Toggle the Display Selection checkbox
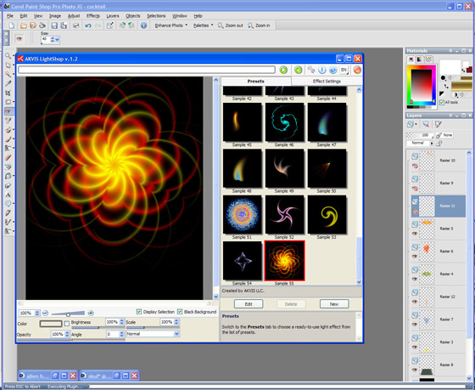The height and width of the screenshot is (390, 475). point(139,312)
